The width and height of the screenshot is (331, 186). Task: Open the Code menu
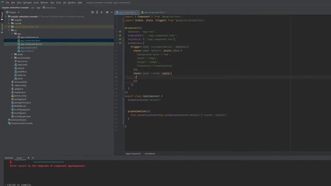pos(36,3)
